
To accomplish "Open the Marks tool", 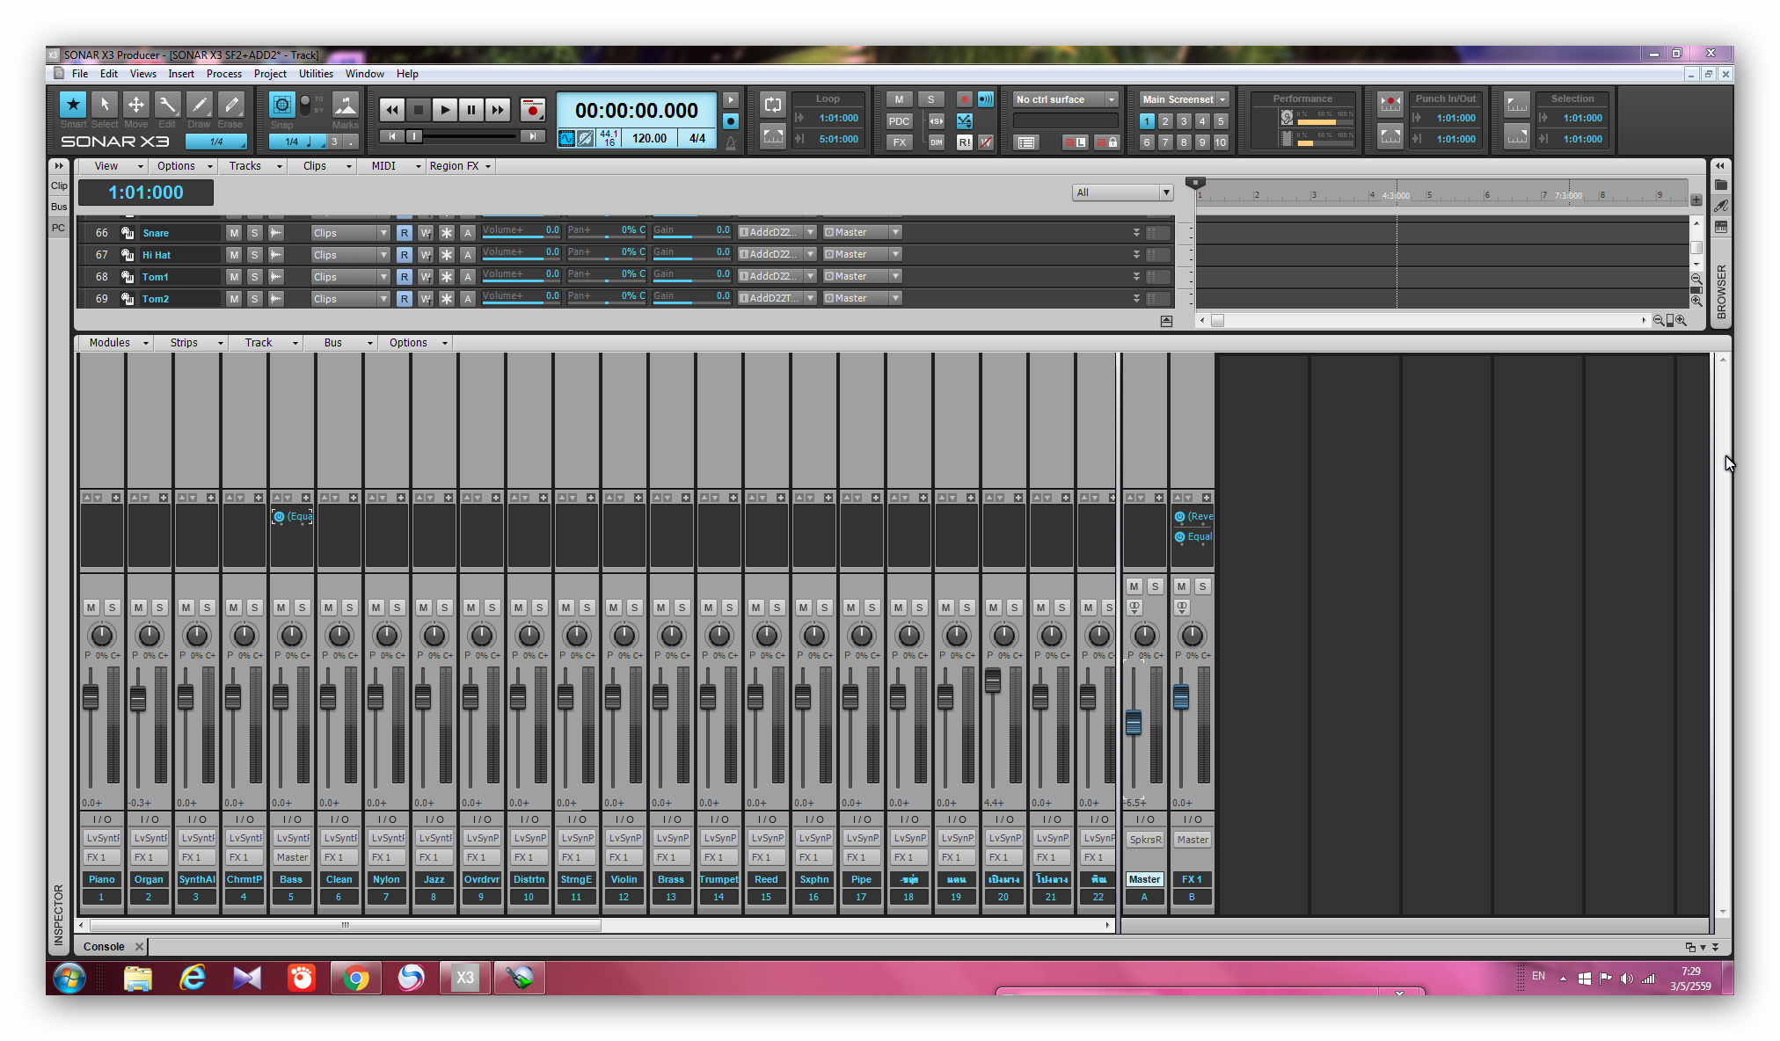I will coord(345,106).
